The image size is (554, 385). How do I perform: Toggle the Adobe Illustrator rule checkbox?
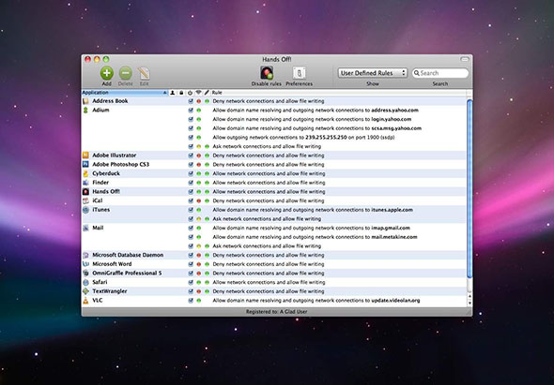tap(191, 155)
